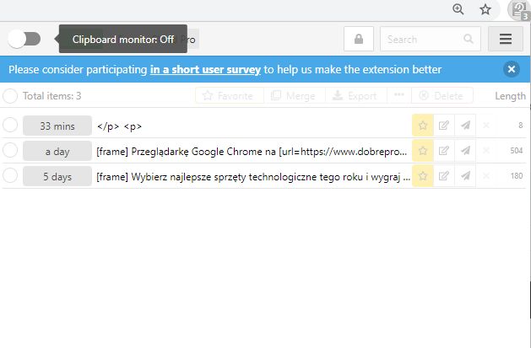Dismiss the survey banner
Screen dimensions: 531x348
pos(512,69)
